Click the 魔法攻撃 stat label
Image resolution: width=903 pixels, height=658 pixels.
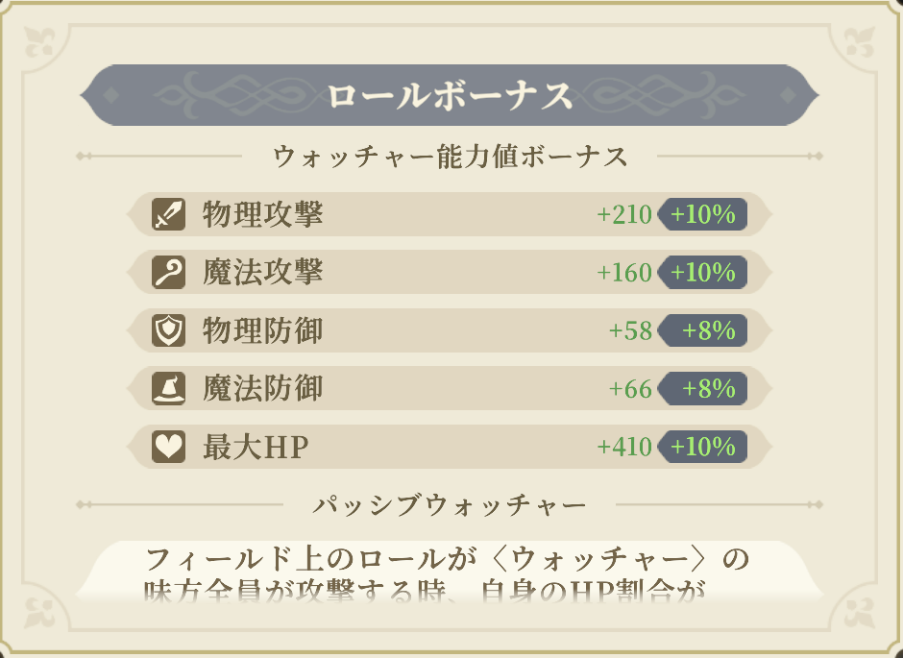tap(262, 273)
